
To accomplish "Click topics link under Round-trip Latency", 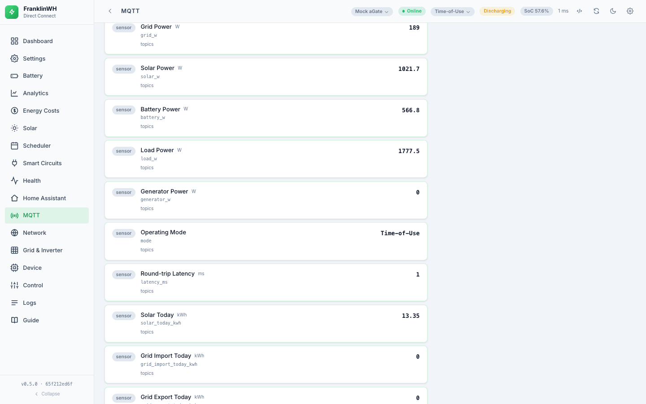I will point(147,291).
